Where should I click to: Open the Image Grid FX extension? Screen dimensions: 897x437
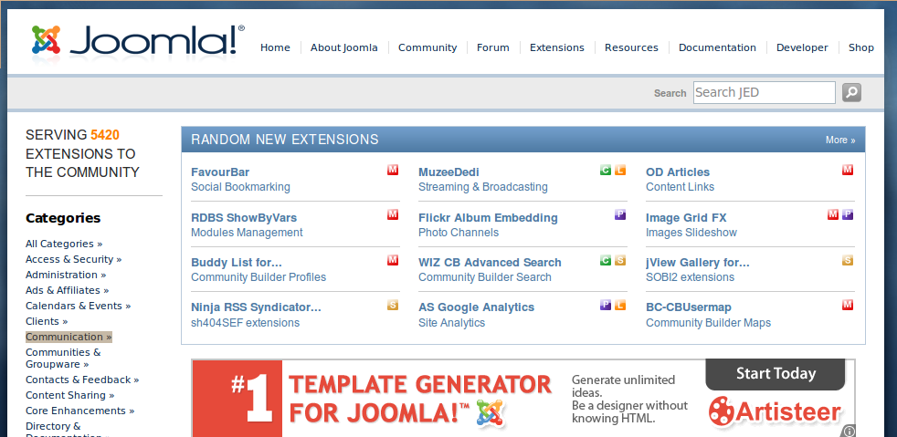pos(686,218)
